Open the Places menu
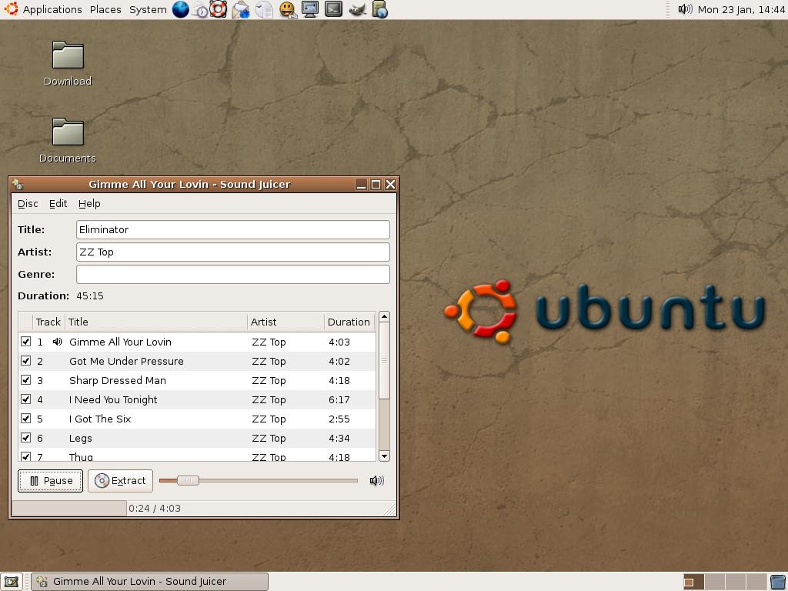 tap(105, 9)
